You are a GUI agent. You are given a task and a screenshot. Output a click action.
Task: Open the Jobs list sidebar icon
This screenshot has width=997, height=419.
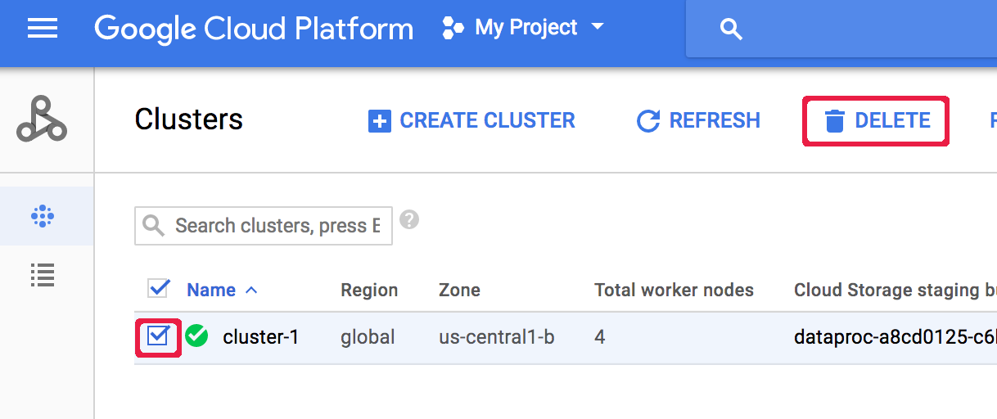pyautogui.click(x=42, y=275)
